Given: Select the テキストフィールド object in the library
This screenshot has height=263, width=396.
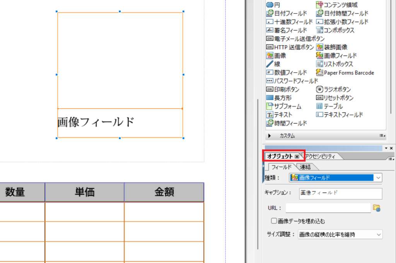Looking at the screenshot, I should pos(343,115).
